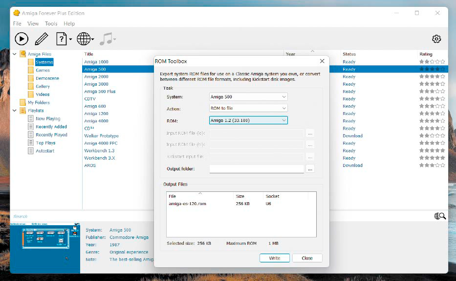This screenshot has height=281, width=456.
Task: Sort list by Title column header
Action: [x=88, y=54]
